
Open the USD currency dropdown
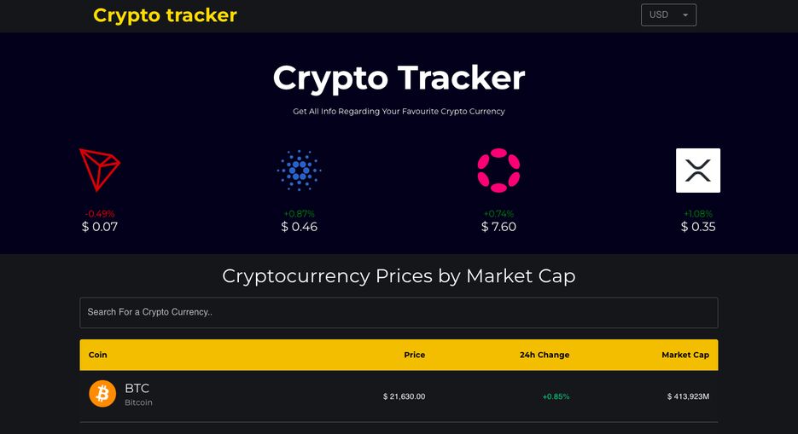click(669, 14)
